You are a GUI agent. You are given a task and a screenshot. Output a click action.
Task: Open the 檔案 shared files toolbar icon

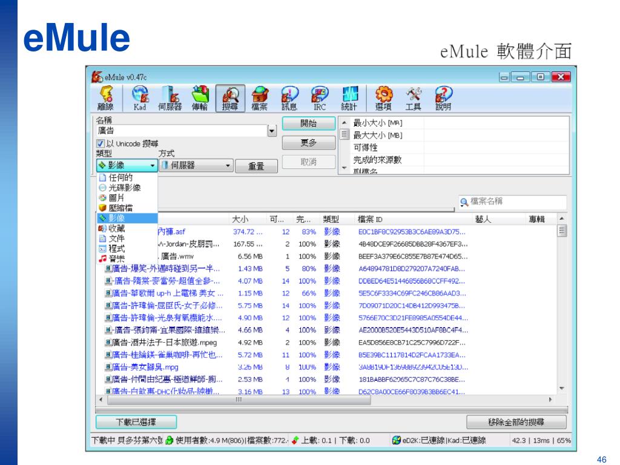pos(260,98)
